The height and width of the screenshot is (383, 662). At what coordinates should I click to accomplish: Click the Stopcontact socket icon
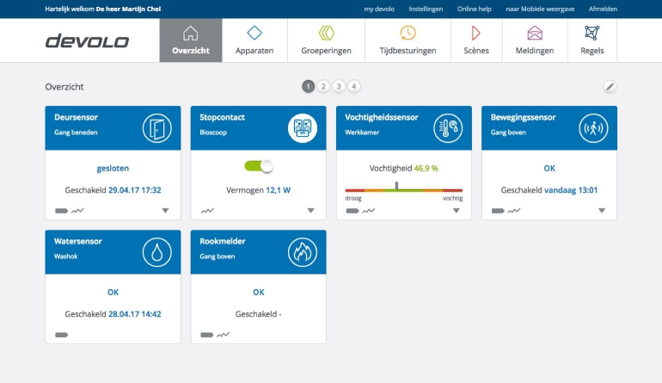click(x=303, y=127)
